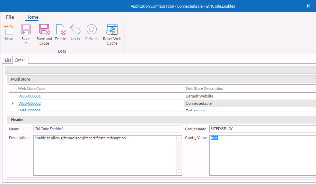The height and width of the screenshot is (185, 316).
Task: Expand the Save dropdown arrow
Action: coord(26,43)
